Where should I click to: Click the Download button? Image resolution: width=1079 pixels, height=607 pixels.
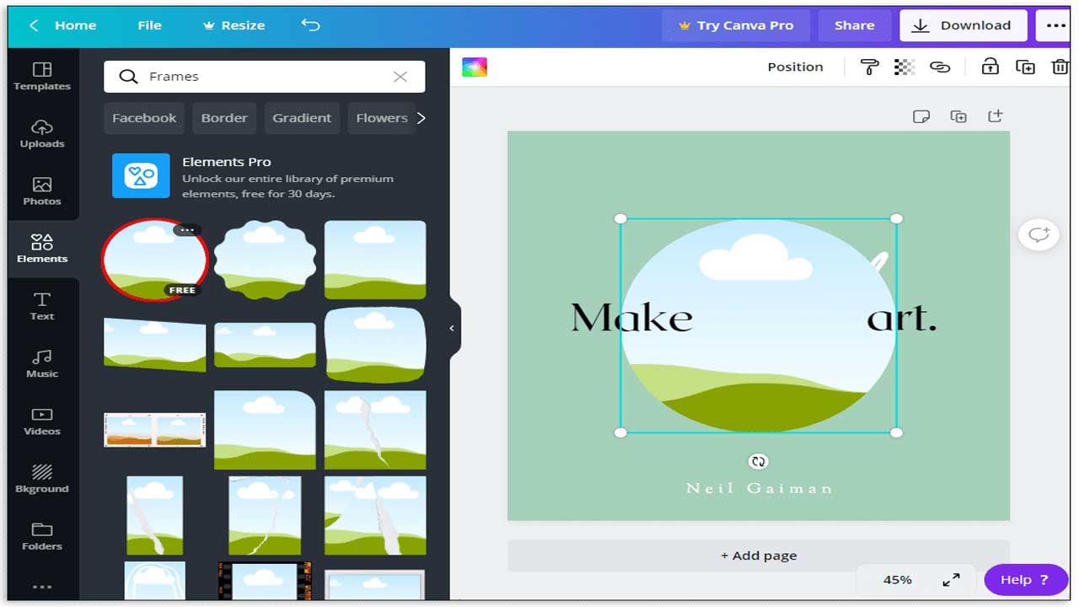tap(963, 25)
